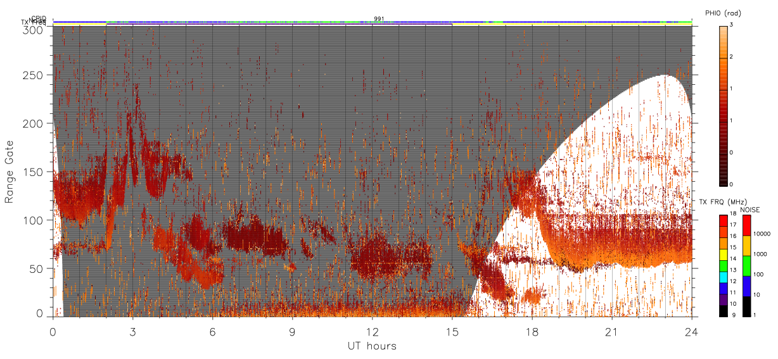Click the UT hours tick label 21
This screenshot has height=359, width=778.
coord(612,331)
